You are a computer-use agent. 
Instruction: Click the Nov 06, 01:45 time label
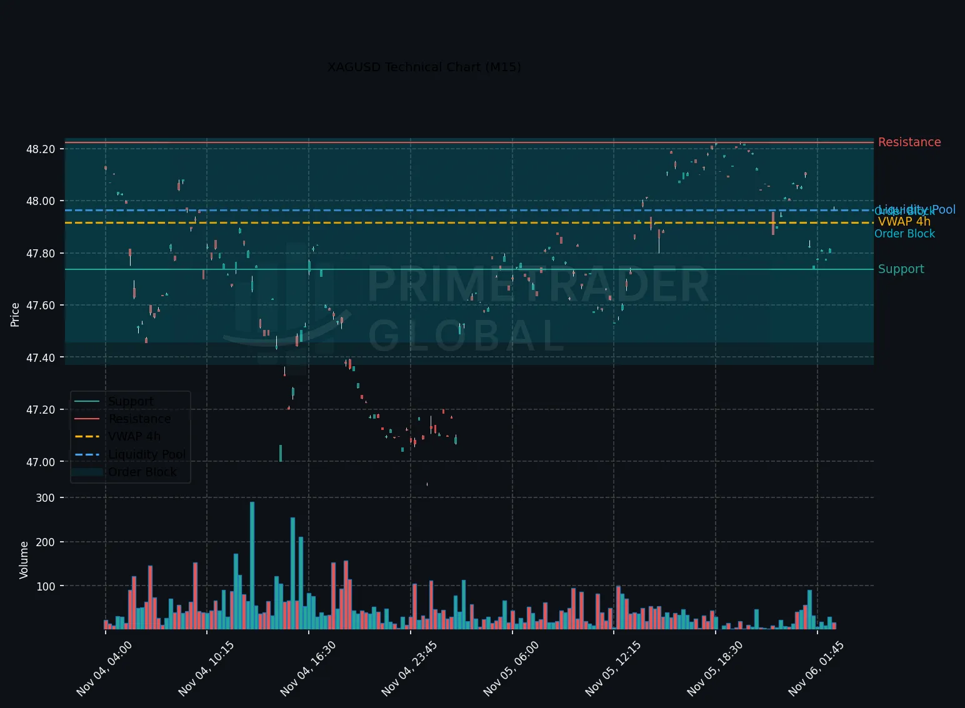[x=816, y=669]
